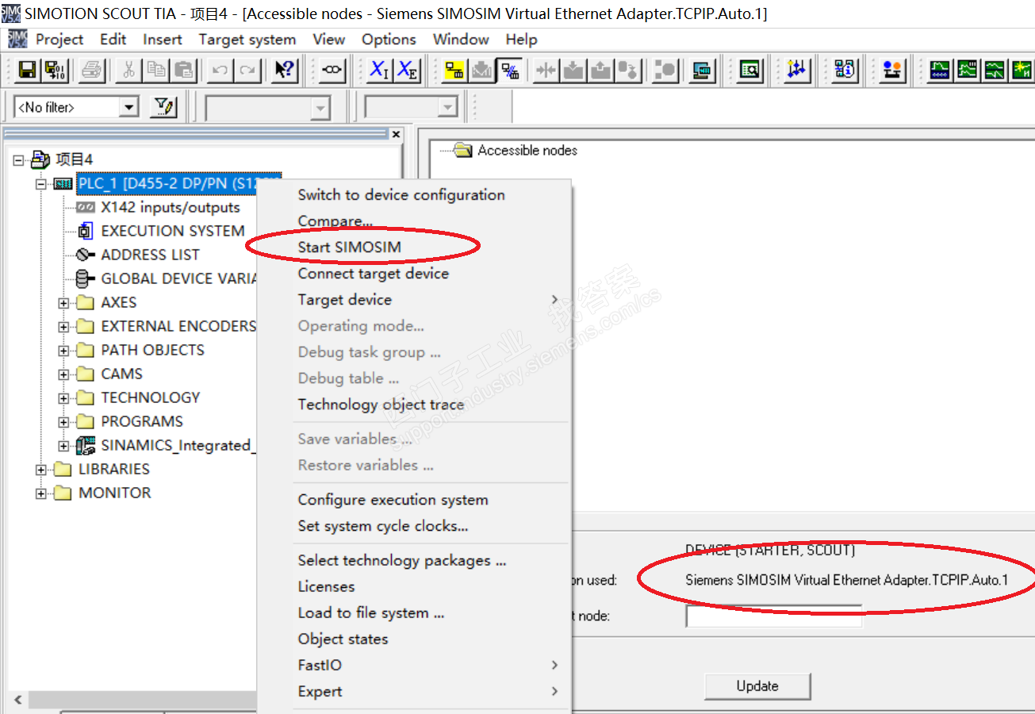Click the Cut scissors icon
The image size is (1035, 714).
129,71
